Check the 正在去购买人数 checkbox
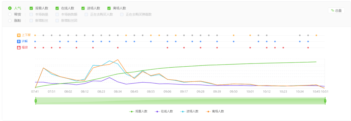 pos(86,14)
